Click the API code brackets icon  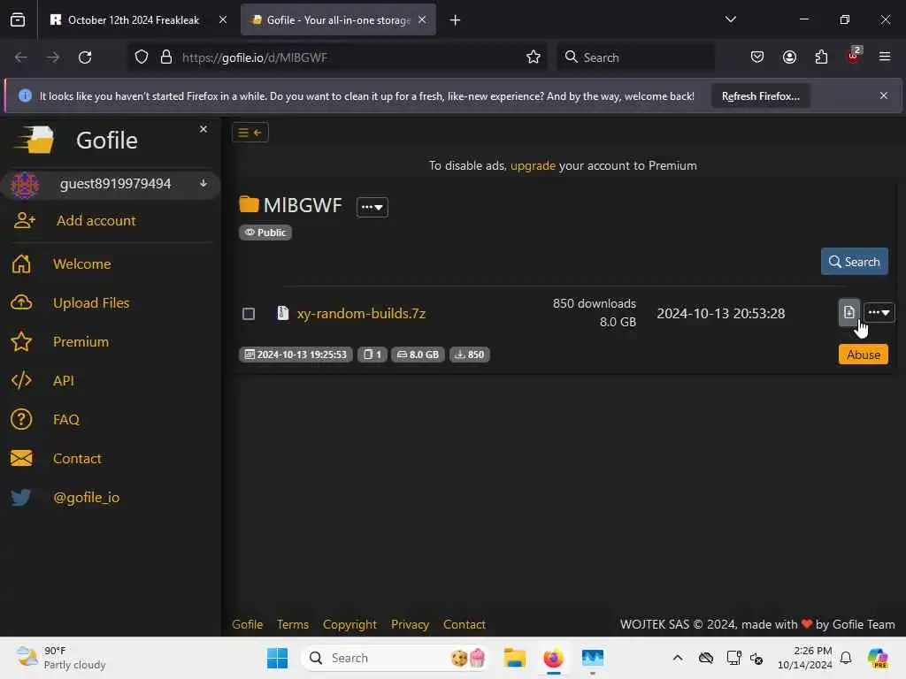(21, 380)
